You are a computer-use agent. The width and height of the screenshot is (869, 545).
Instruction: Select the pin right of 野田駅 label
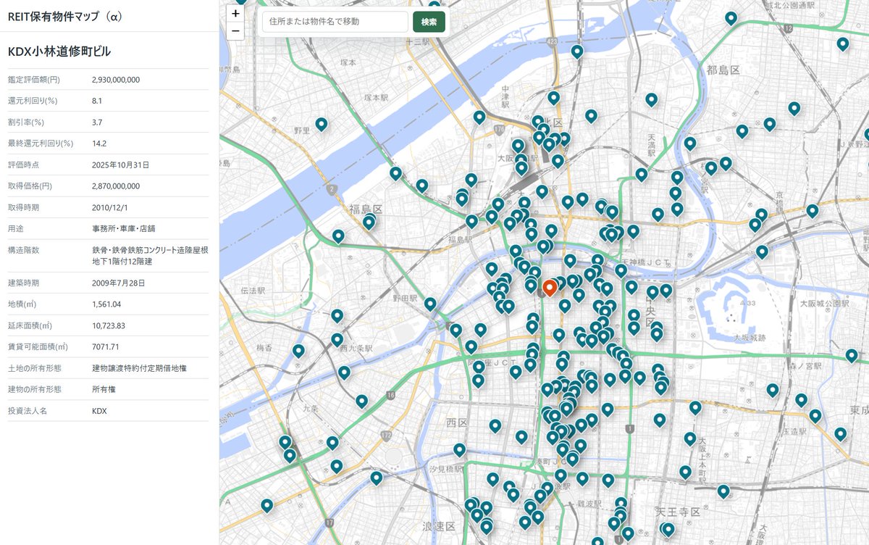[430, 304]
